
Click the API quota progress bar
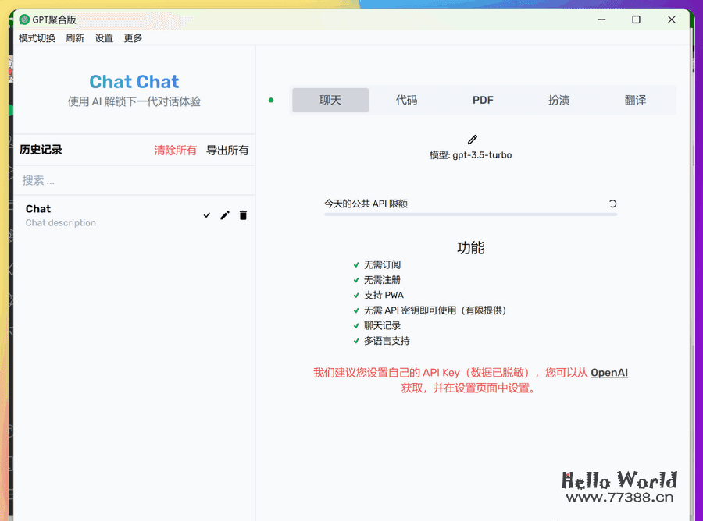pyautogui.click(x=471, y=214)
